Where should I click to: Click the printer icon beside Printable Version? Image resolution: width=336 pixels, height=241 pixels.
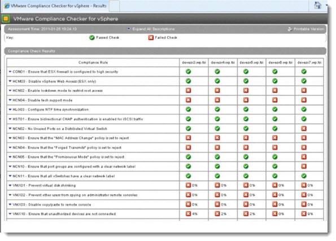tap(290, 29)
